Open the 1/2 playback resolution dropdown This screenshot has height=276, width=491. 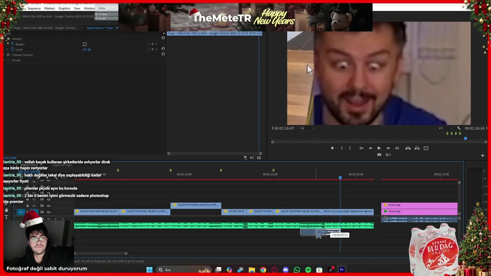pos(445,128)
